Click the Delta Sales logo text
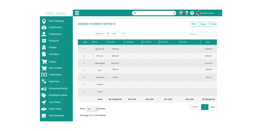 56,13
